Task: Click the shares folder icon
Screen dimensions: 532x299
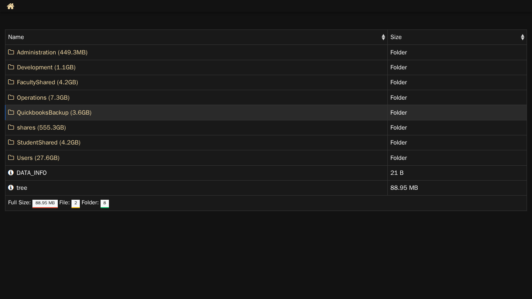Action: (11, 127)
